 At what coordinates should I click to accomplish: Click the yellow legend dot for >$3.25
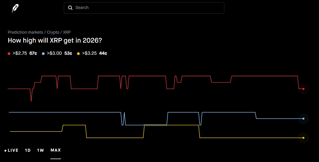pyautogui.click(x=78, y=54)
